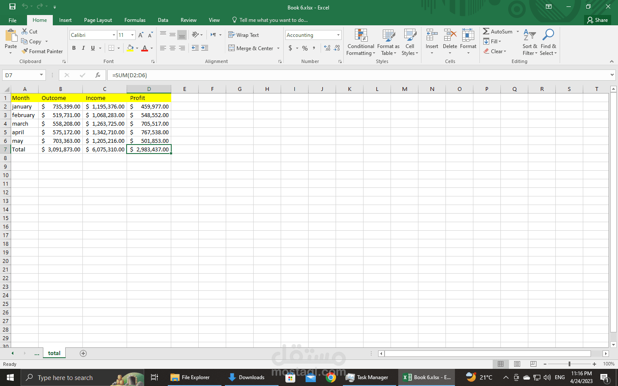Expand the Merge & Center dropdown arrow

click(279, 48)
